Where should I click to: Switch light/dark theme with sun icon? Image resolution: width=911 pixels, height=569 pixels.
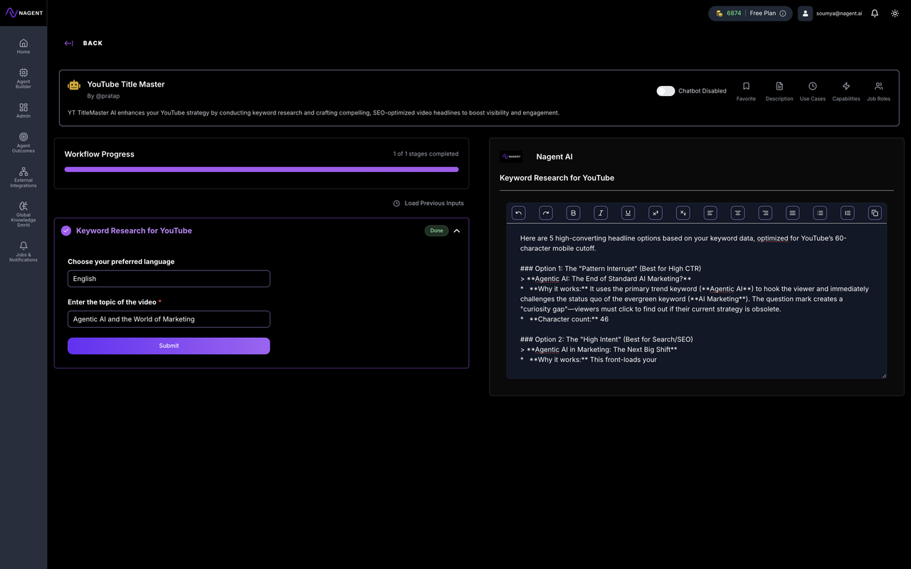click(x=895, y=14)
